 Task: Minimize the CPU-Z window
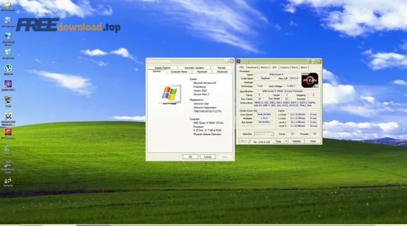coord(309,61)
